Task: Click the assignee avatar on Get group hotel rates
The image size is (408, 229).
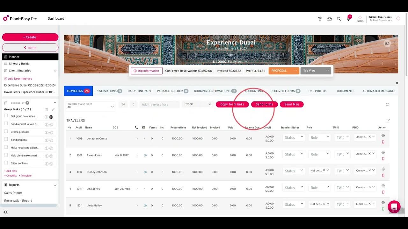Action: [x=51, y=117]
